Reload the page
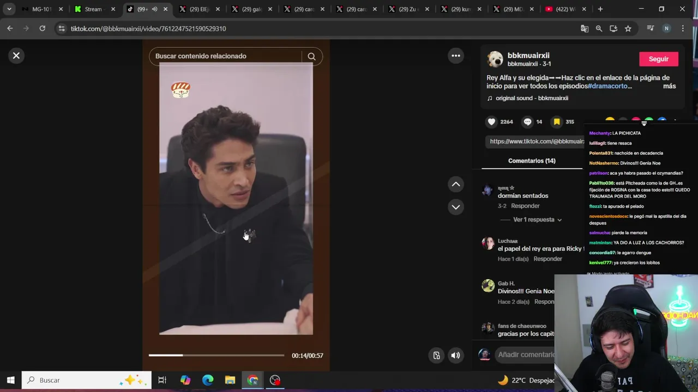The height and width of the screenshot is (392, 698). (42, 28)
